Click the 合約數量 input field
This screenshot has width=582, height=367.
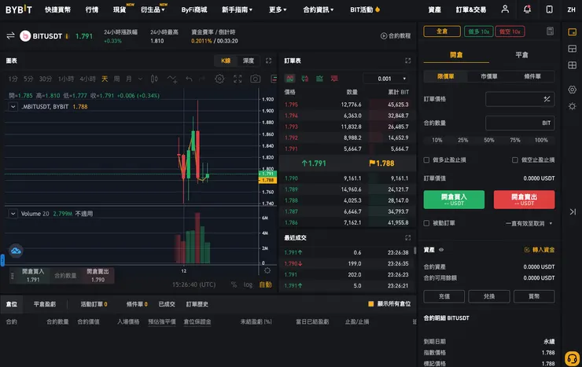(520, 123)
